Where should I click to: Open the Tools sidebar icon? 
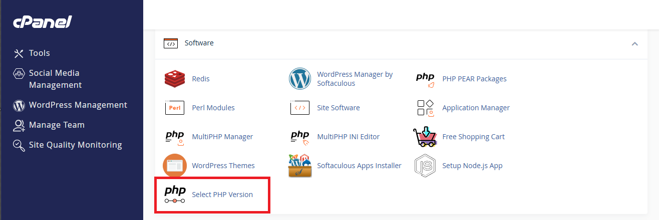pyautogui.click(x=19, y=53)
